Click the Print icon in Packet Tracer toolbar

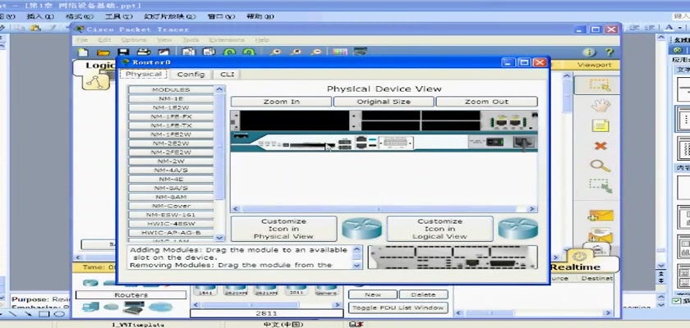click(144, 52)
